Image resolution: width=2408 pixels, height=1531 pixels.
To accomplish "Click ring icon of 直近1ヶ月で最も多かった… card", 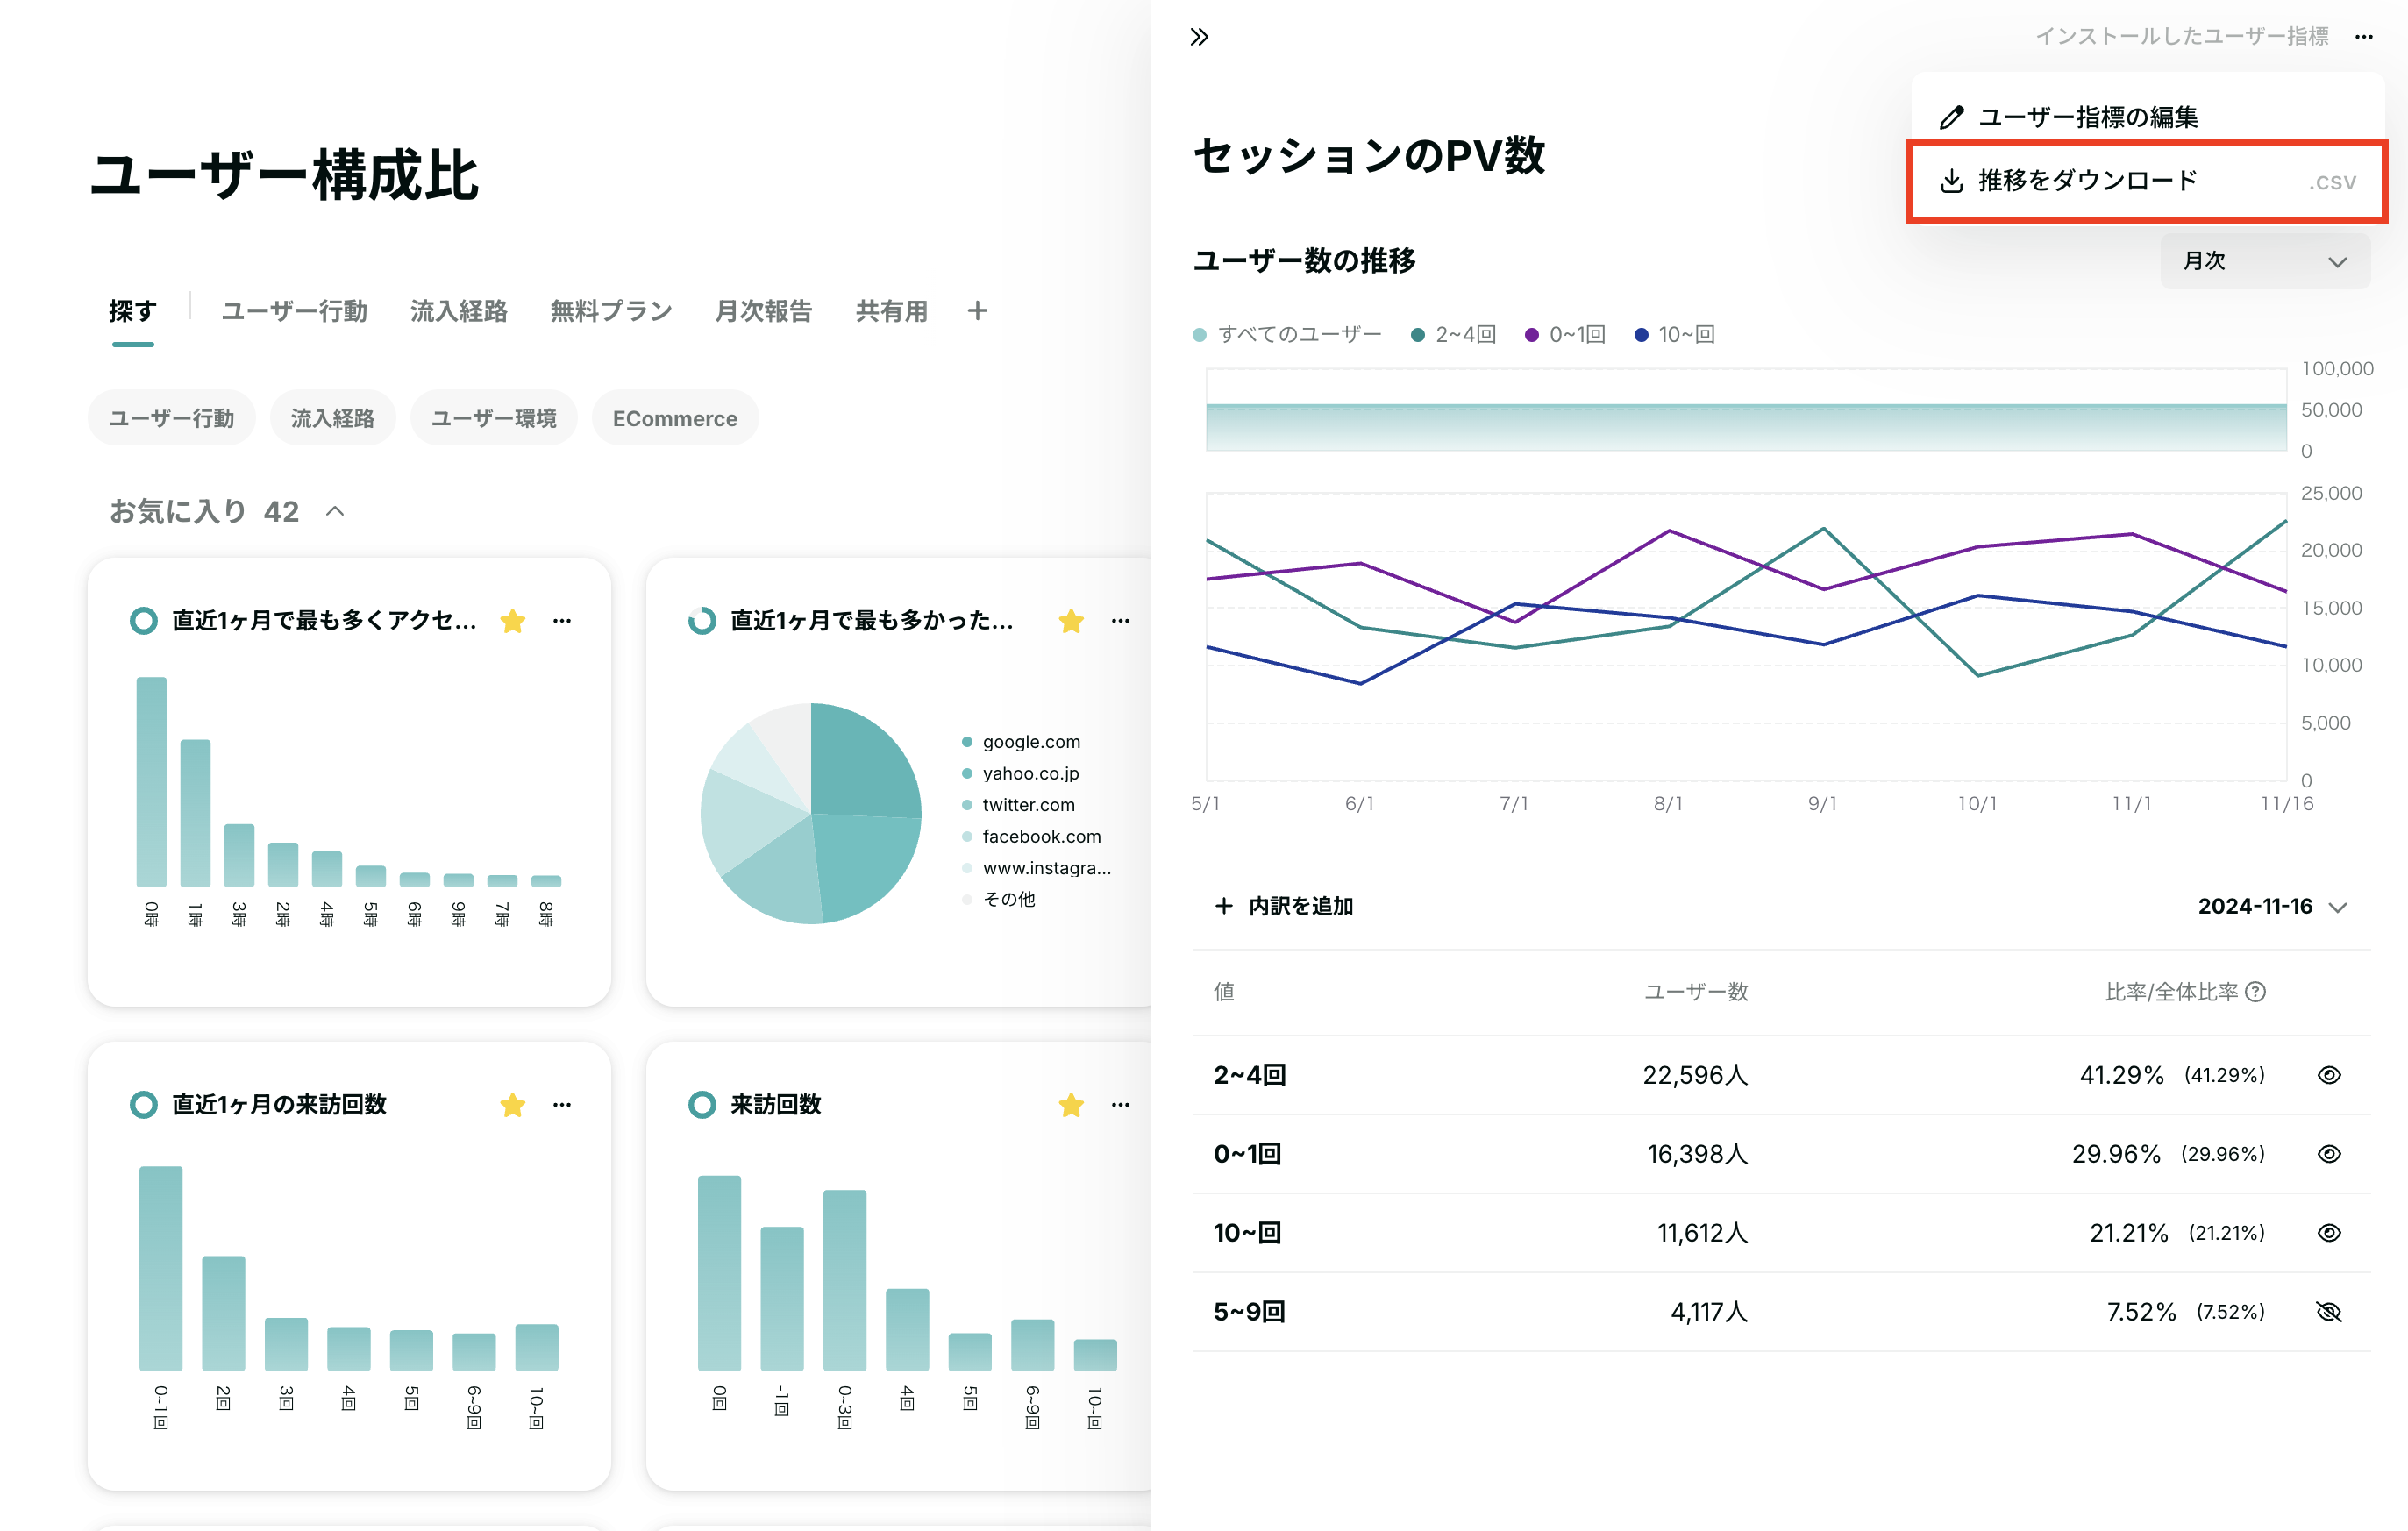I will click(702, 621).
